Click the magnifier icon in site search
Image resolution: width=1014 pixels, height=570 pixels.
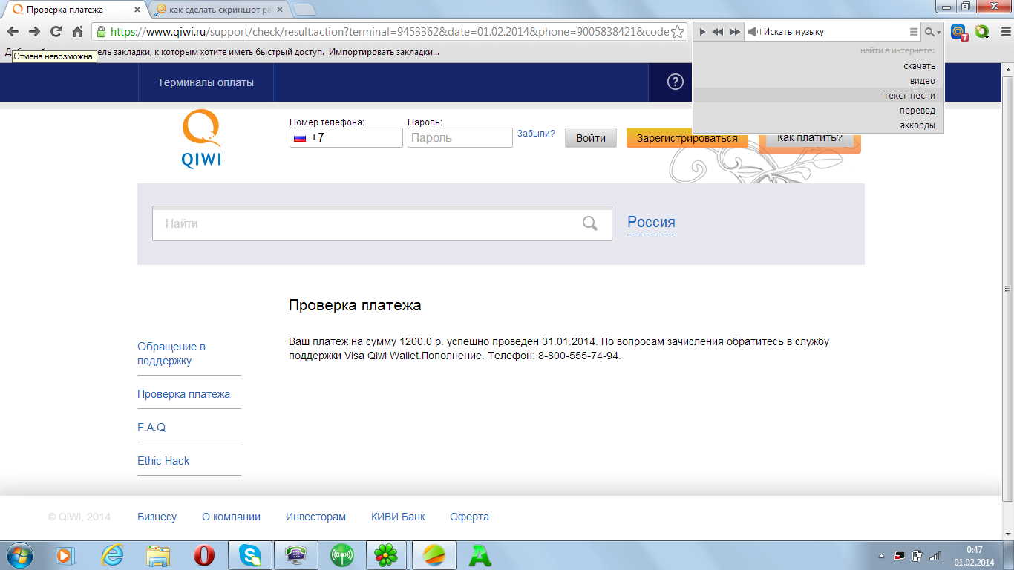(590, 223)
